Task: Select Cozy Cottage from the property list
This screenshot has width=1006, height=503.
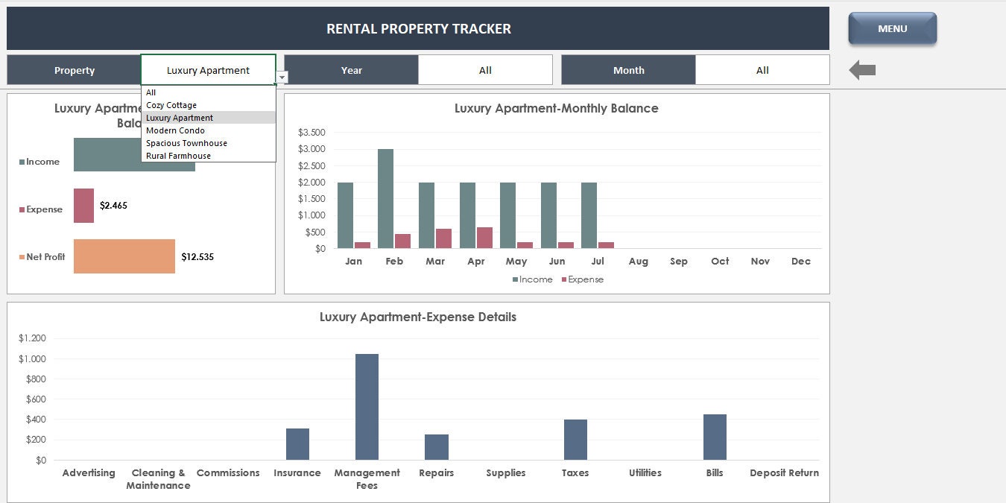Action: tap(170, 104)
